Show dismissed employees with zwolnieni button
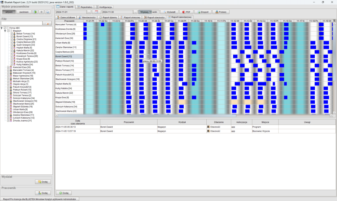Viewport: 337px width, 201px height. [24, 12]
